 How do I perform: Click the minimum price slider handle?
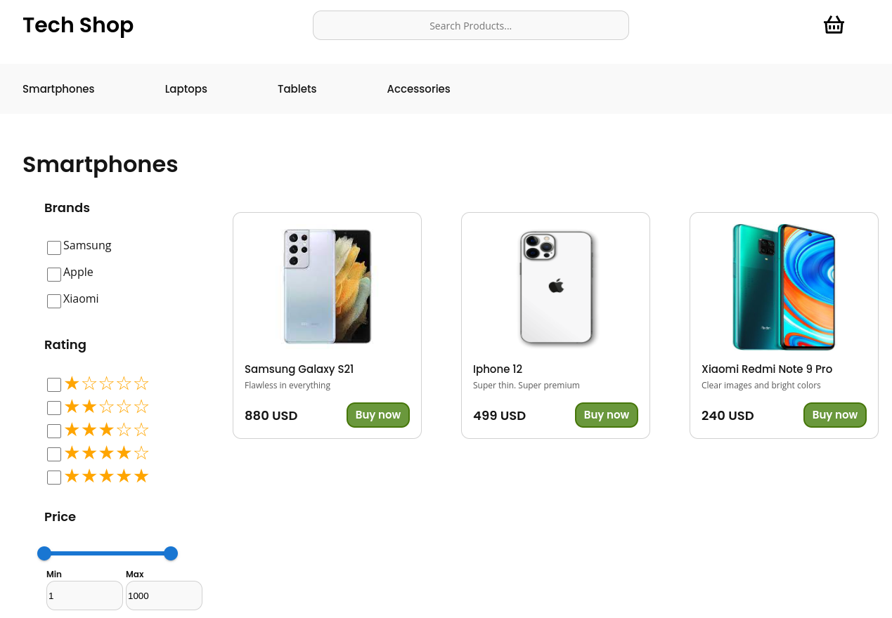44,553
